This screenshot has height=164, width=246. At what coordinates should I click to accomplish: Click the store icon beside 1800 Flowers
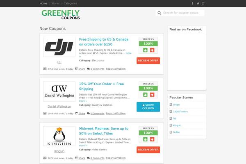[x=171, y=112]
